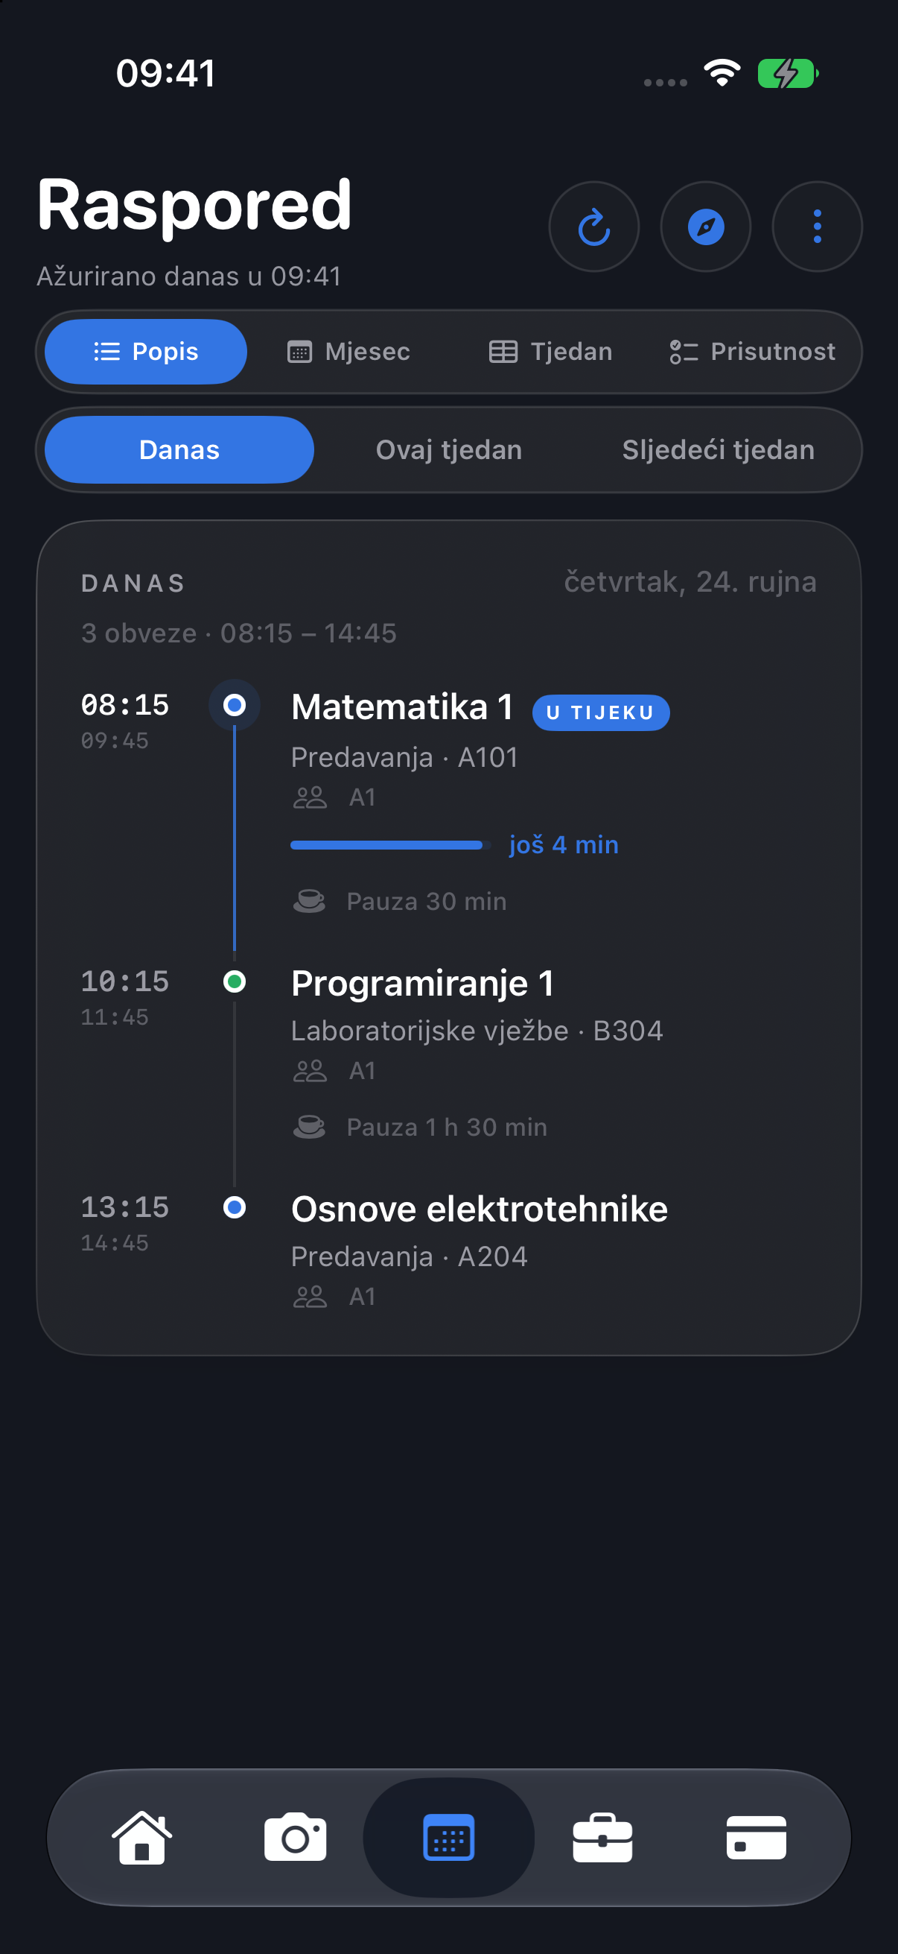Select the Danas filter
The height and width of the screenshot is (1954, 898).
(x=179, y=450)
